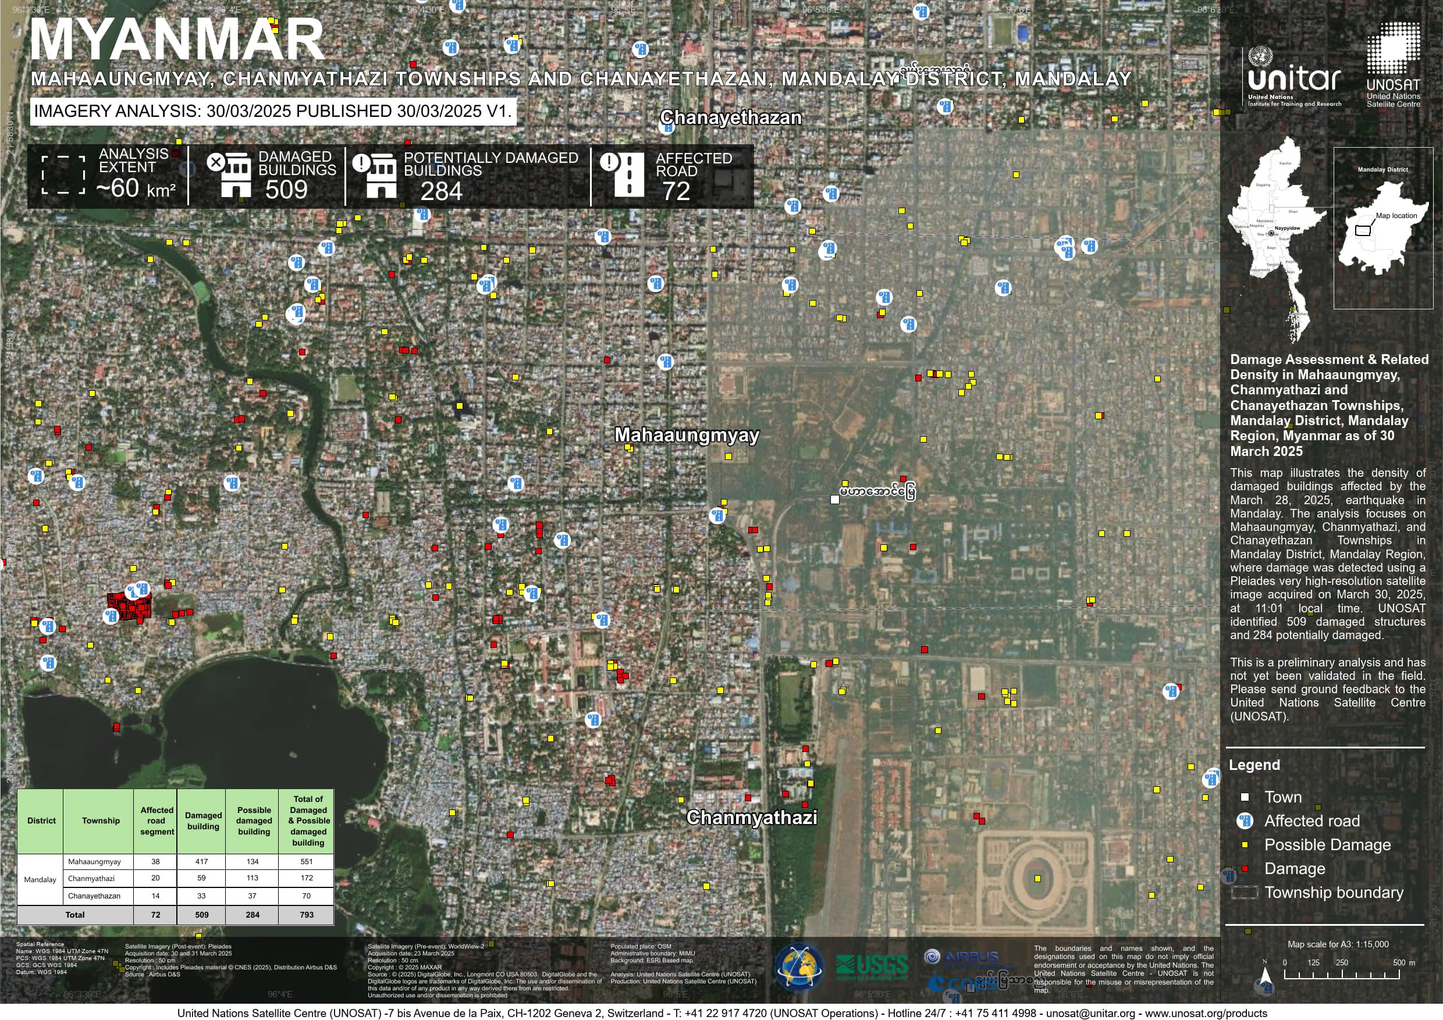Viewport: 1443px width, 1020px height.
Task: Click the unosat@unitar.org email address
Action: 1092,1013
